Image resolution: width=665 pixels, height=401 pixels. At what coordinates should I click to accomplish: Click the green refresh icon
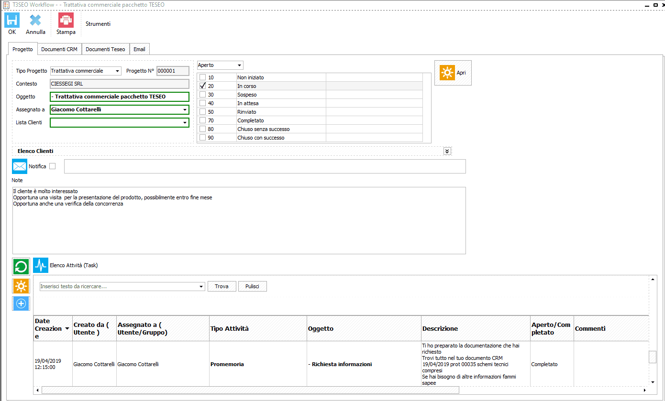click(x=21, y=266)
